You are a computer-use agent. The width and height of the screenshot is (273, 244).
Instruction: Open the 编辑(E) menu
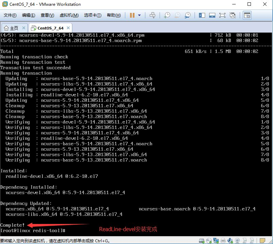pos(29,15)
